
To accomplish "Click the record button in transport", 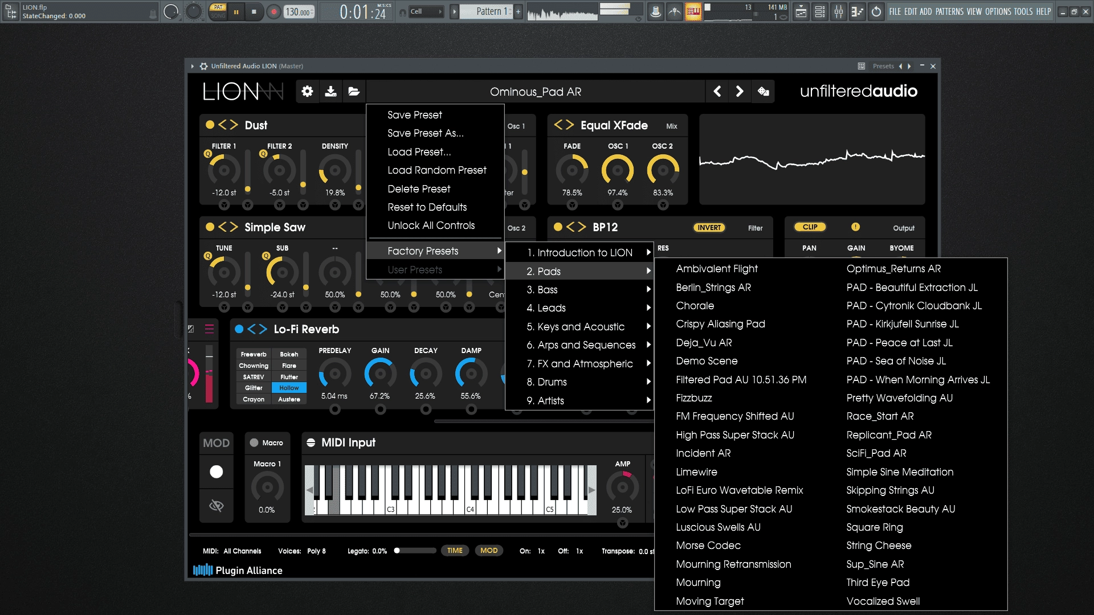I will point(274,11).
